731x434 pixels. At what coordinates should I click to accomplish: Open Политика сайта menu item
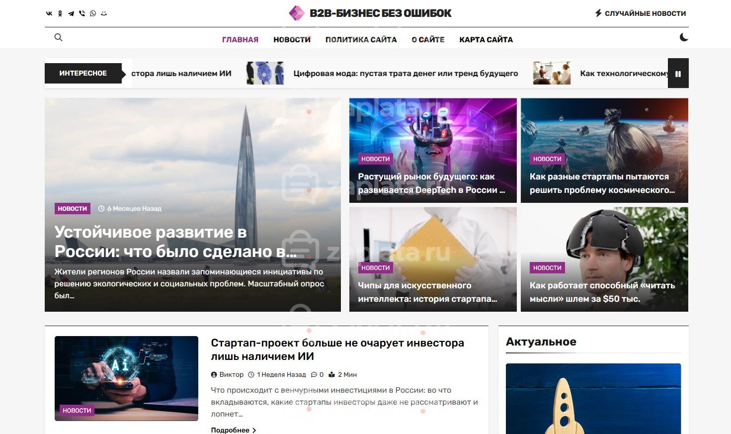(x=361, y=40)
